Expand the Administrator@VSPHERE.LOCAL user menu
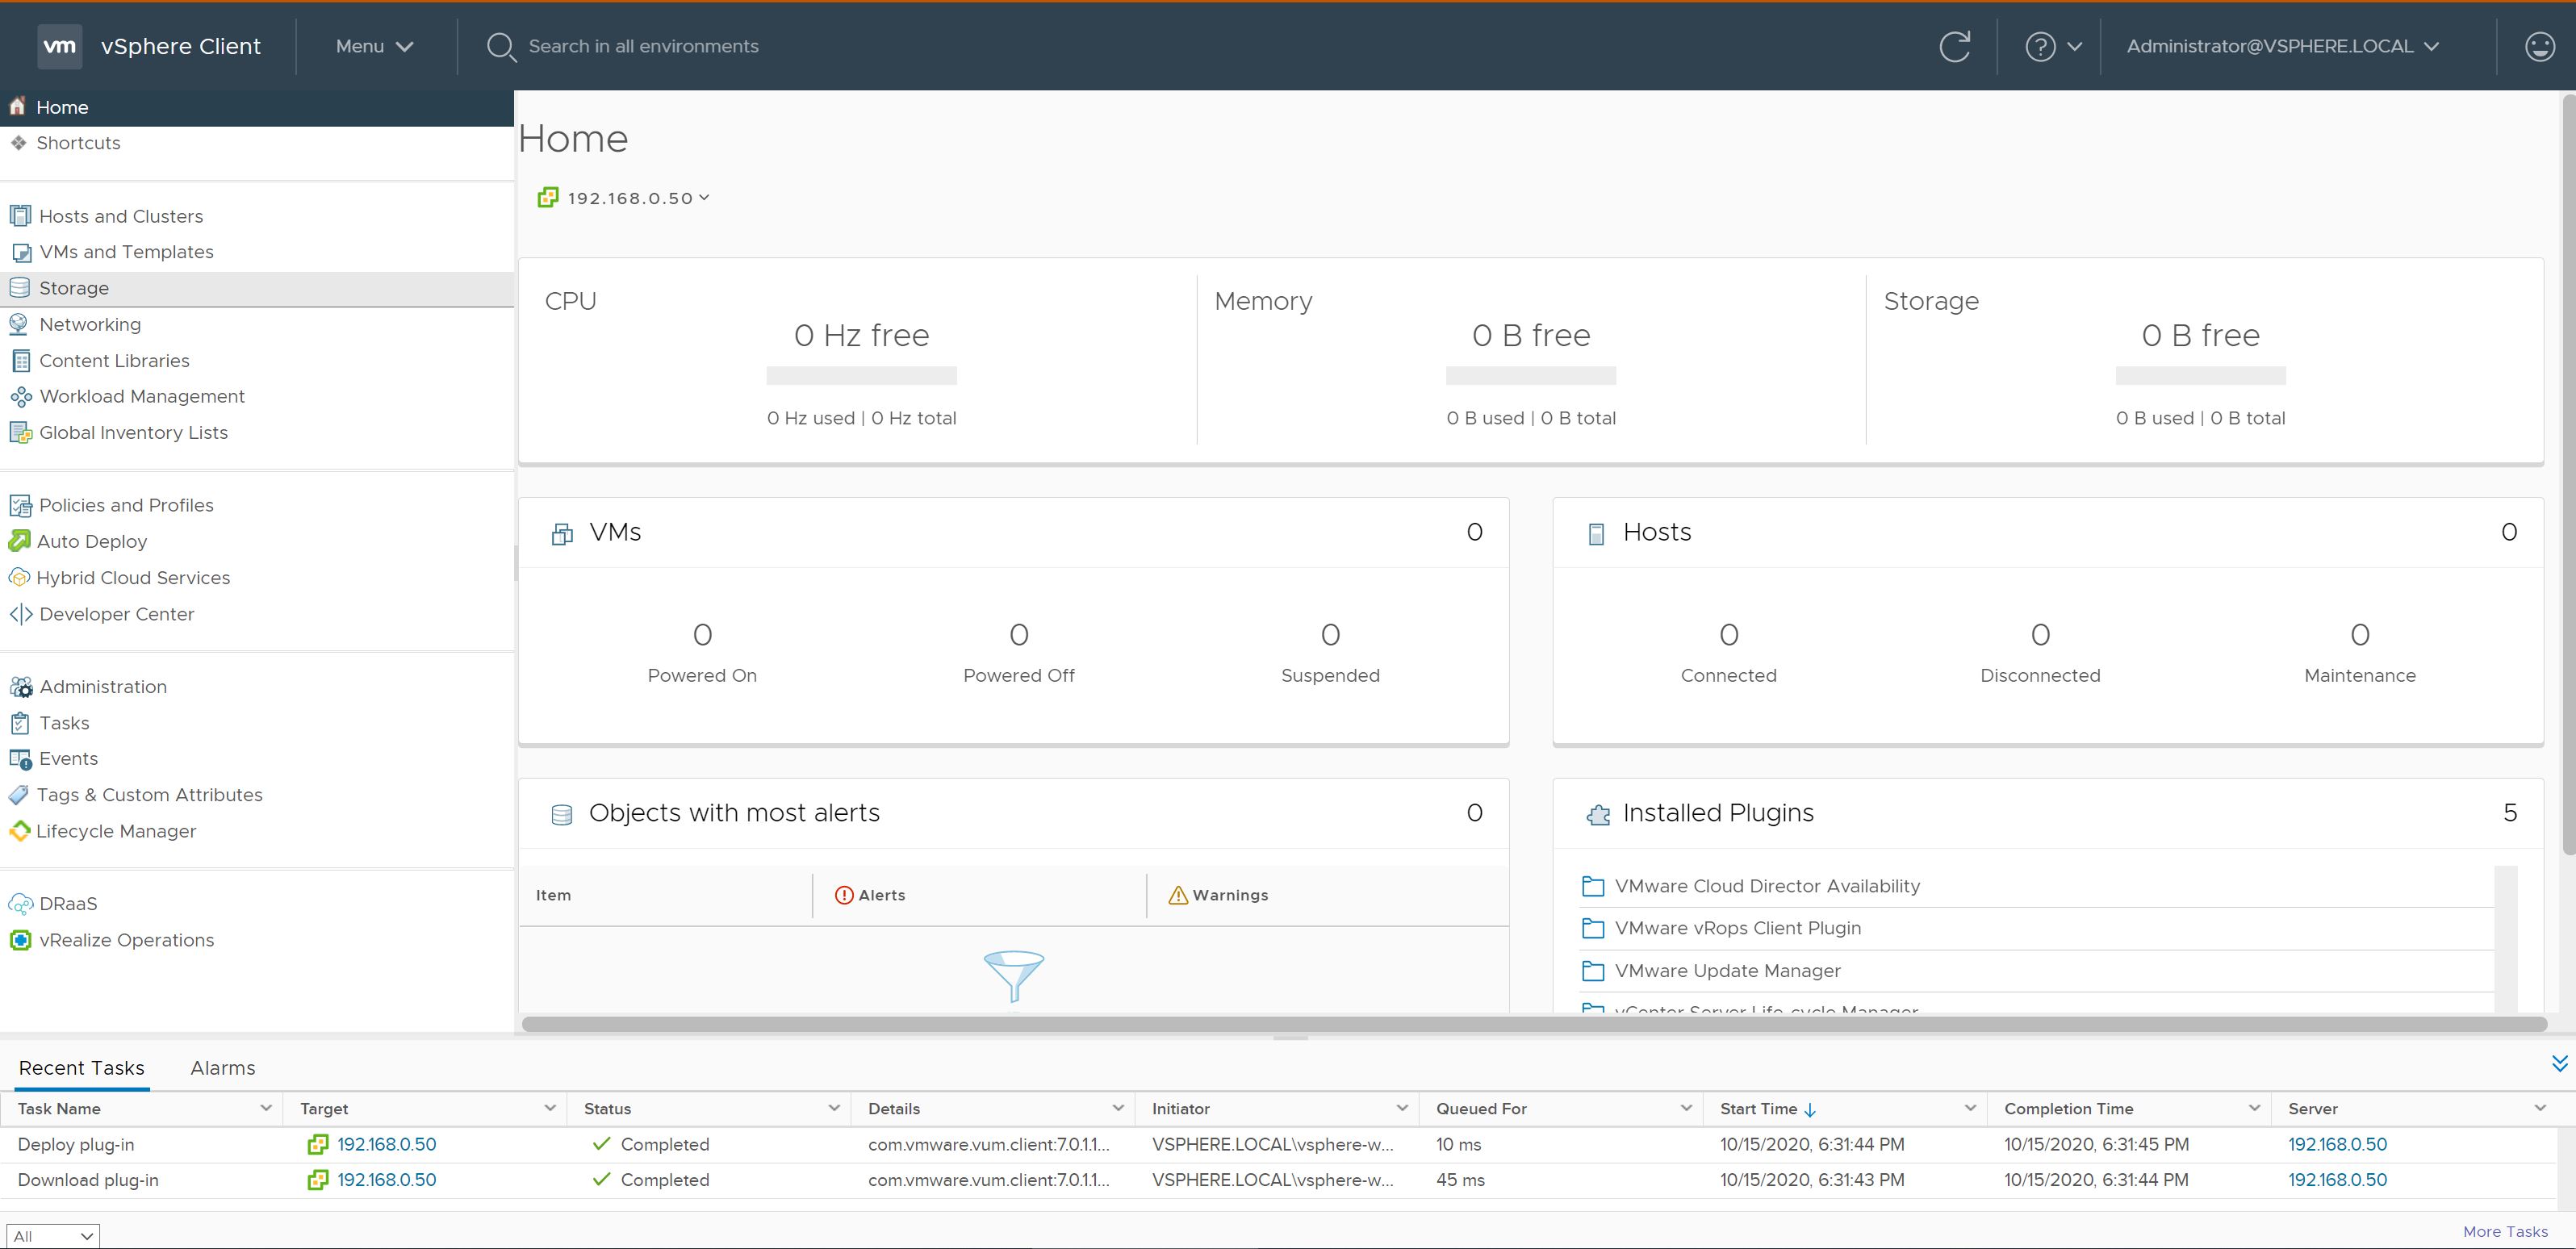This screenshot has height=1249, width=2576. (x=2283, y=46)
